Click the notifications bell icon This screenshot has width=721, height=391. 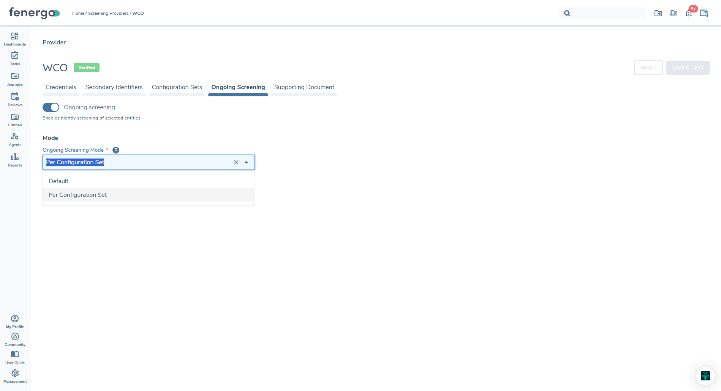[689, 13]
